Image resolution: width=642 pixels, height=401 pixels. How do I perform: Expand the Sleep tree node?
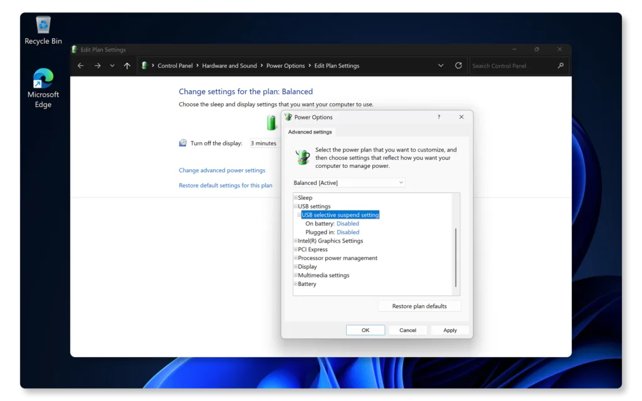point(296,197)
